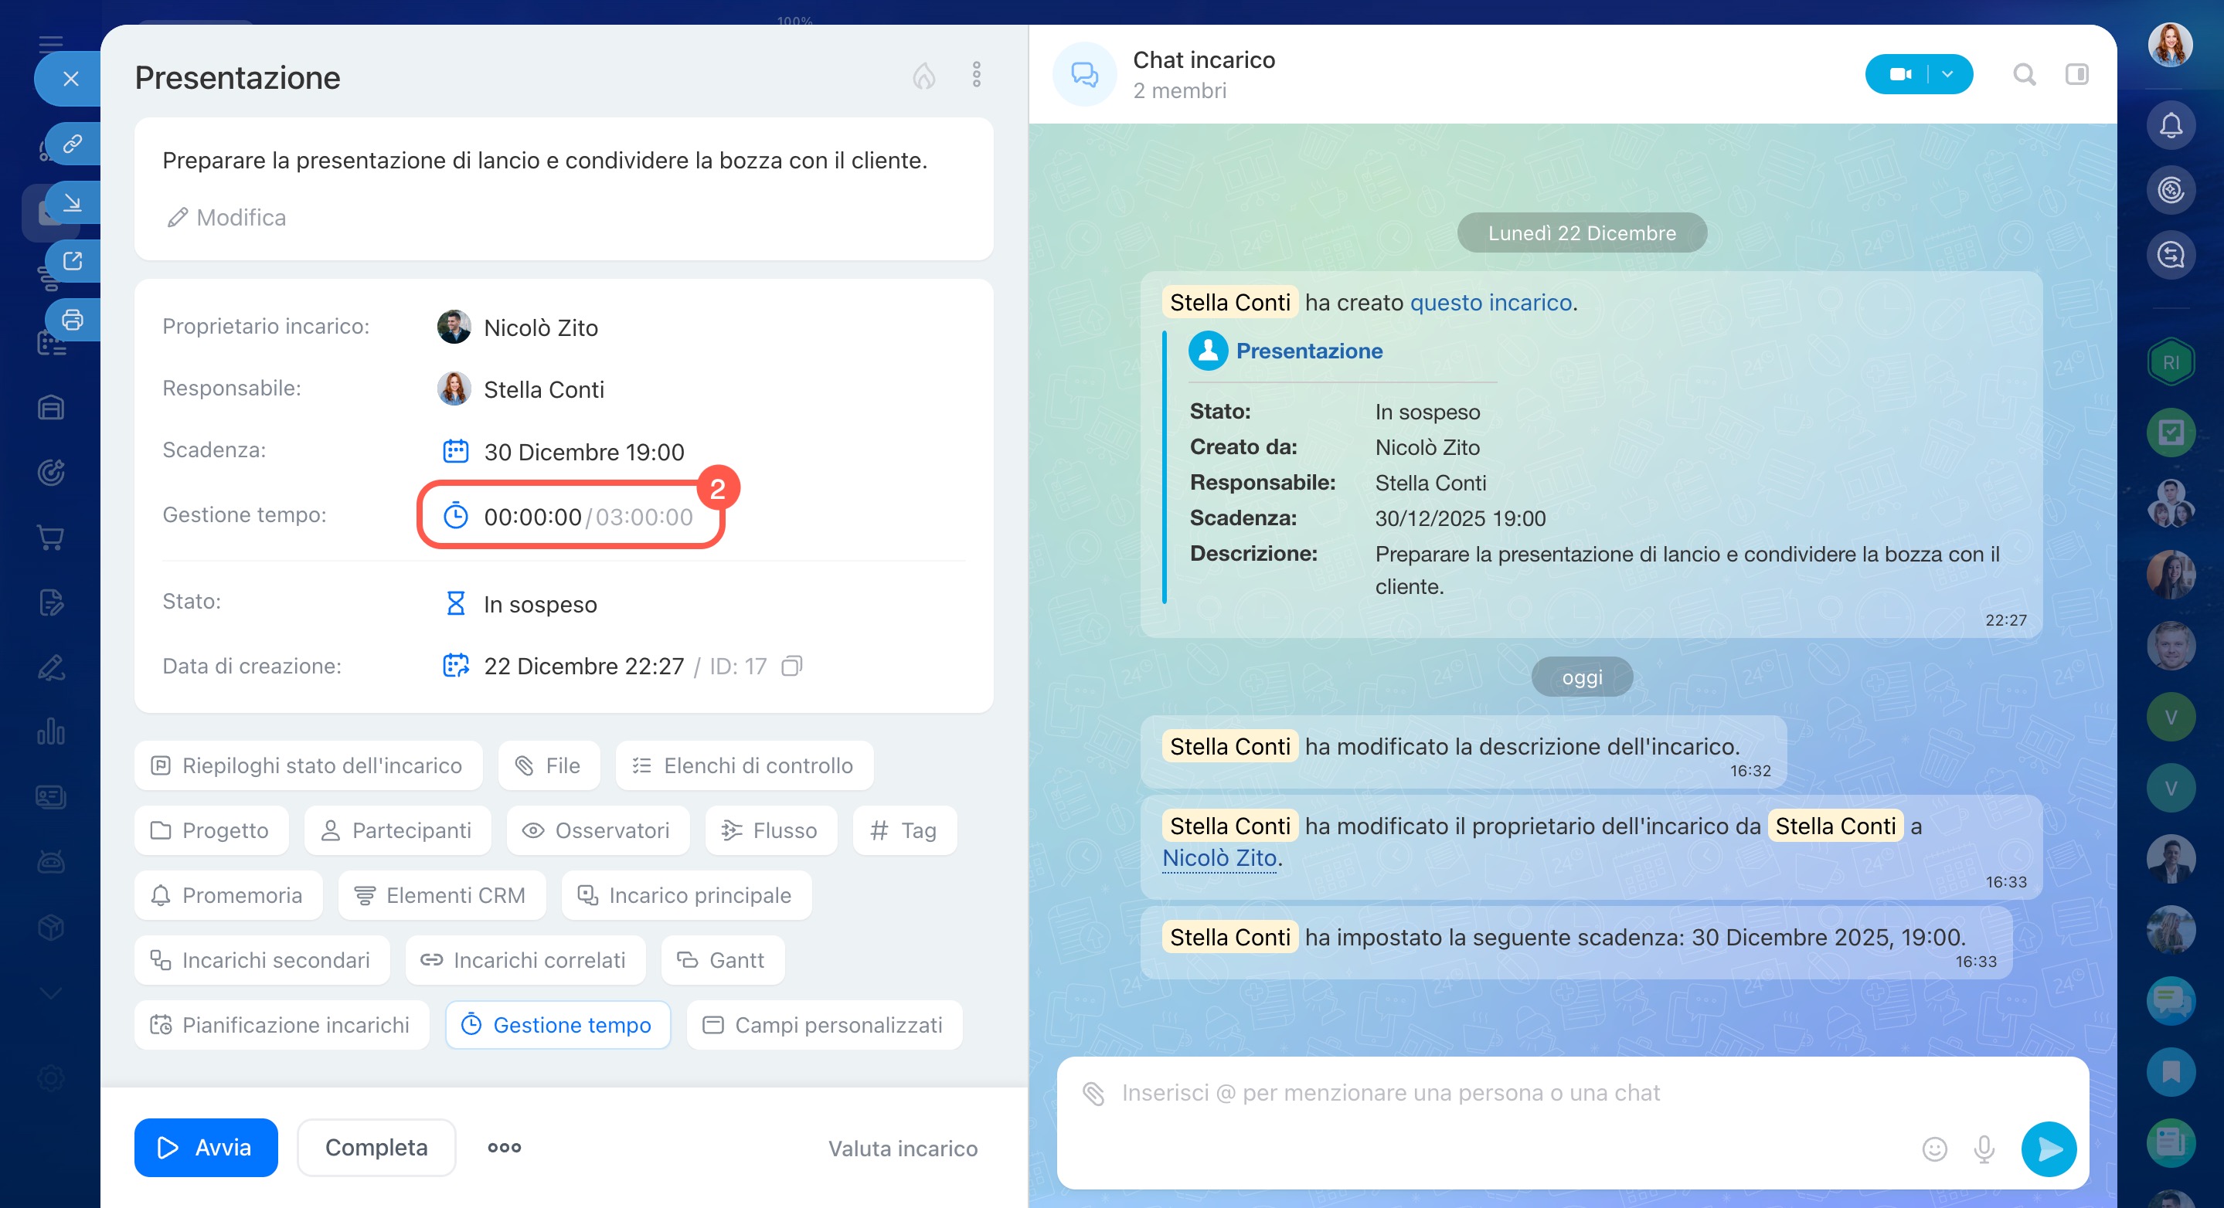The width and height of the screenshot is (2224, 1208).
Task: Toggle Gestione tempo chip
Action: click(x=558, y=1024)
